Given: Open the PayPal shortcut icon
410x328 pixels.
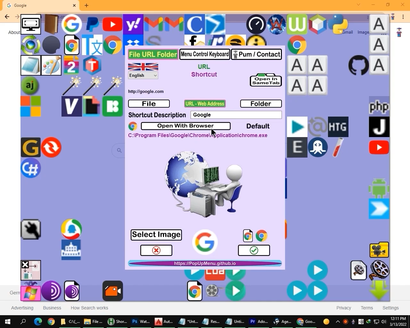Looking at the screenshot, I should pos(92,24).
